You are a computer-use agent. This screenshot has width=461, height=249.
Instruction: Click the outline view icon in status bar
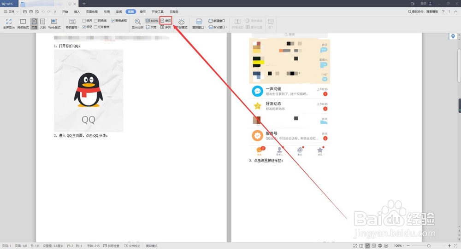(x=374, y=246)
